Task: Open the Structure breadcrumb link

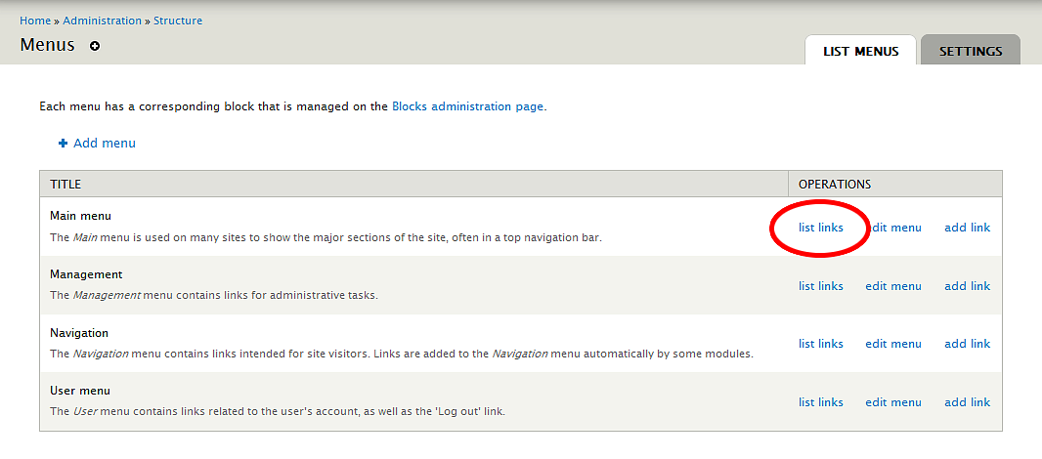Action: tap(178, 21)
